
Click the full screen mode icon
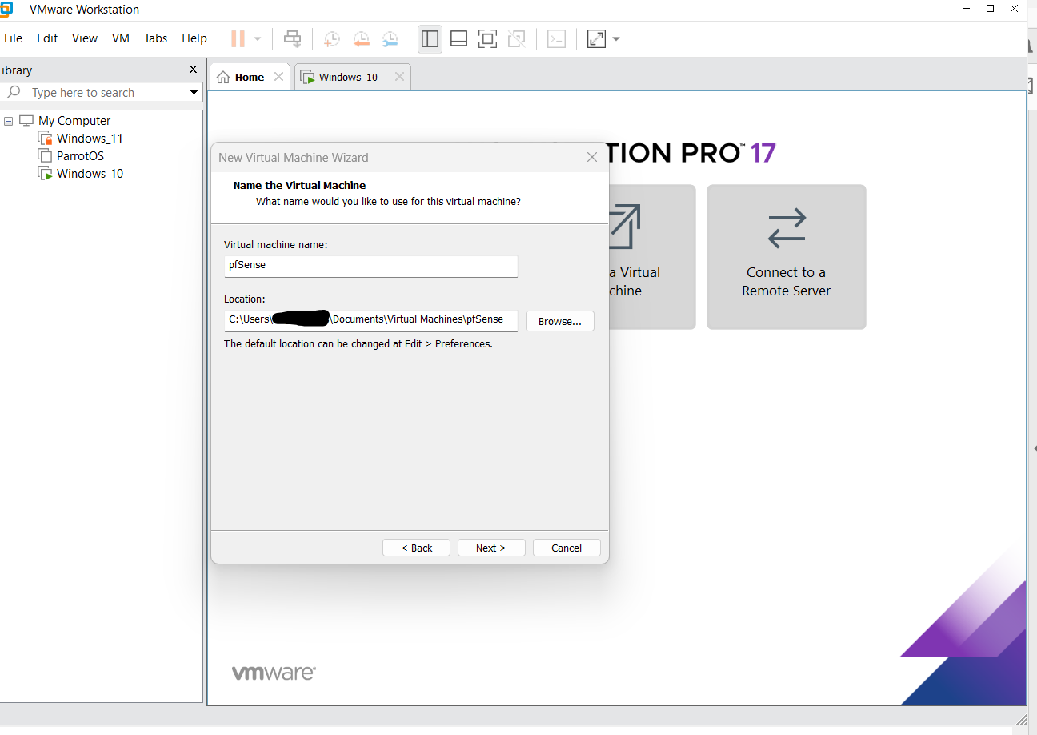487,38
